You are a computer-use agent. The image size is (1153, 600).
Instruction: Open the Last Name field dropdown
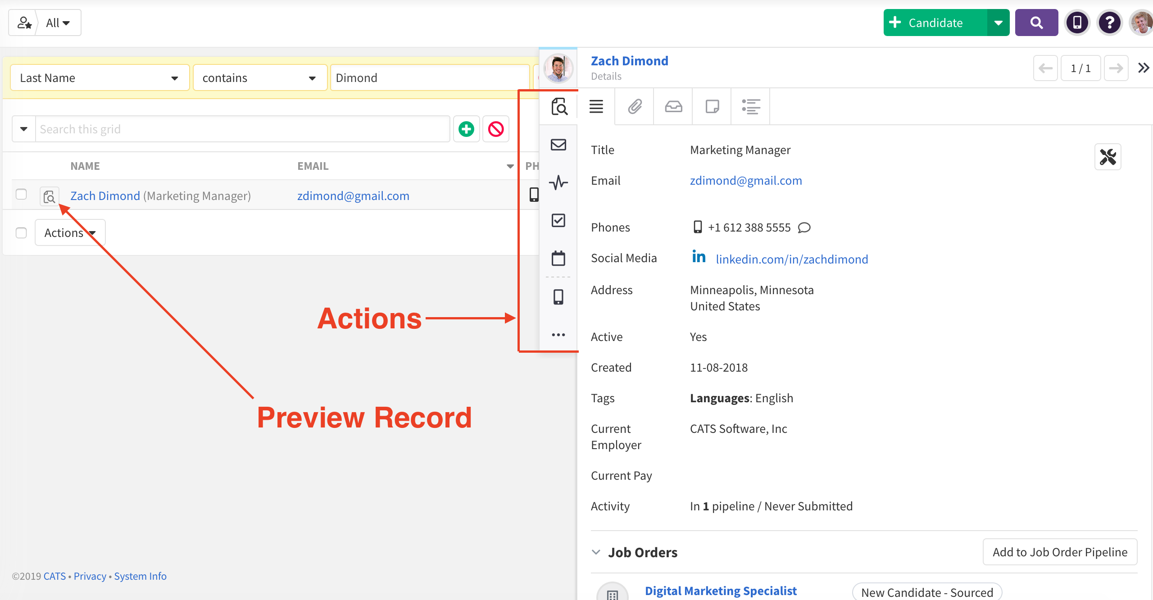pos(100,78)
